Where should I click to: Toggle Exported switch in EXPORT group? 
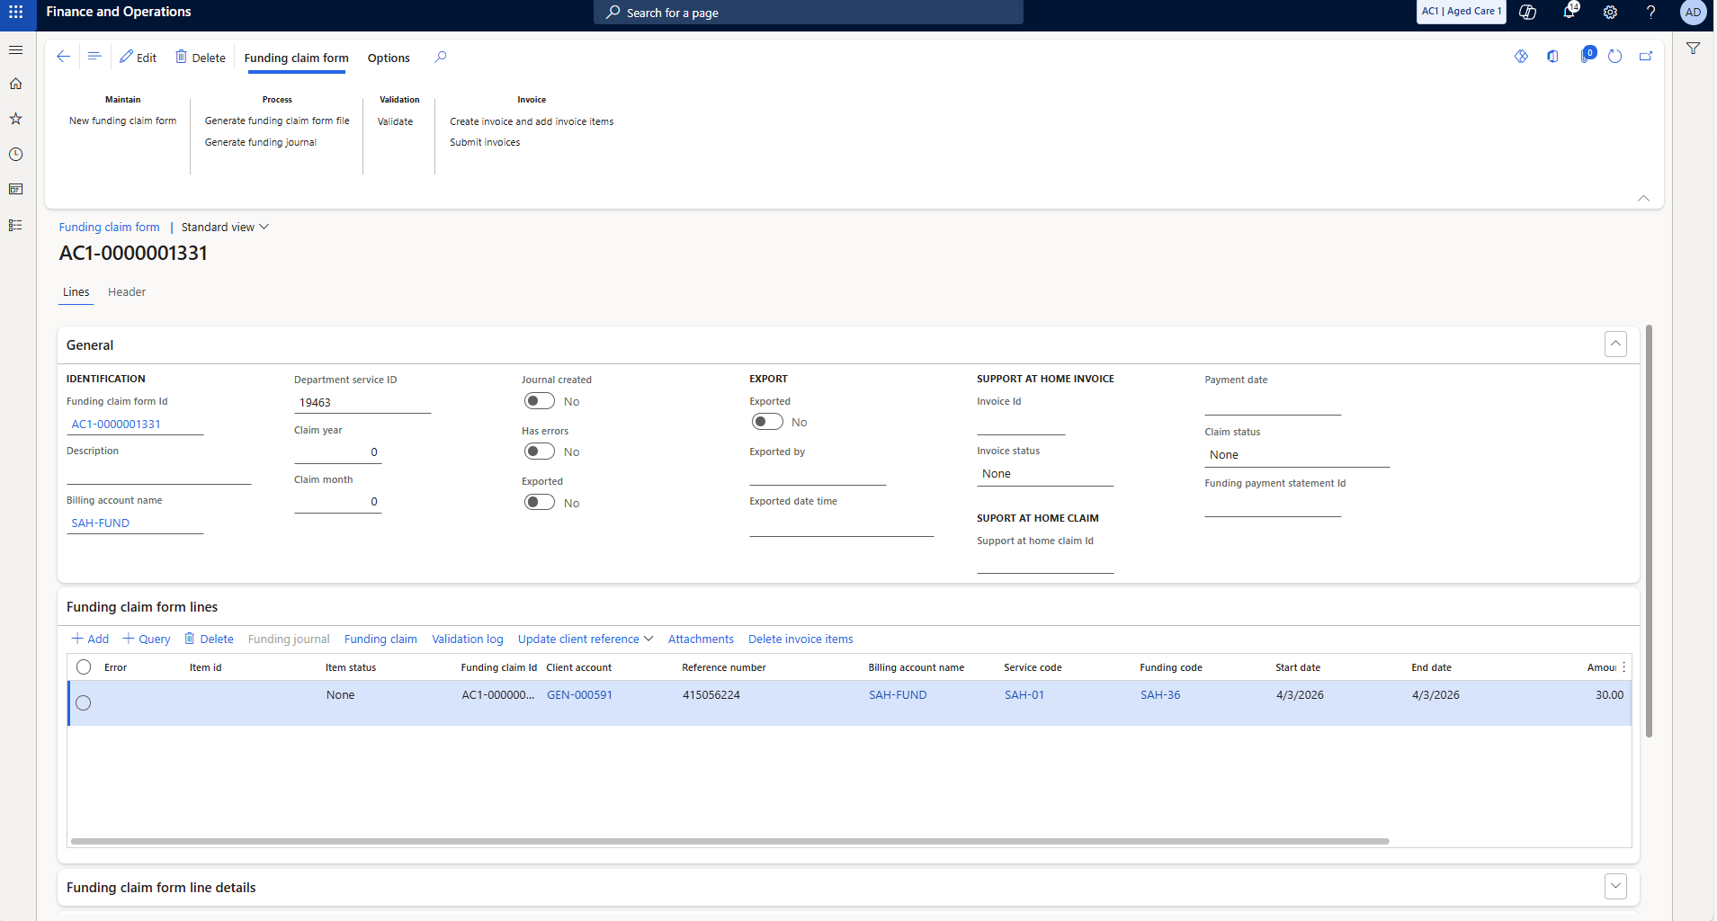click(767, 422)
